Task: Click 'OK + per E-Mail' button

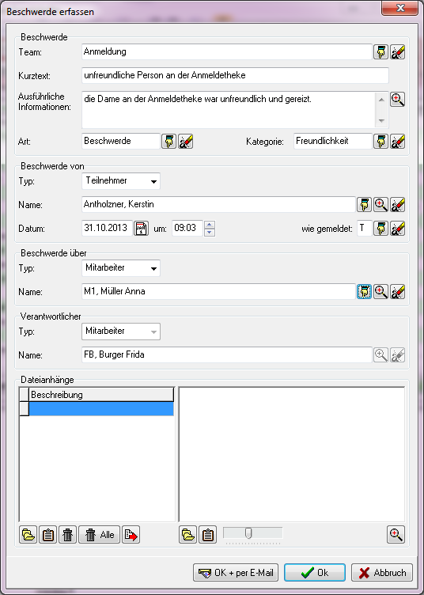Action: point(236,573)
